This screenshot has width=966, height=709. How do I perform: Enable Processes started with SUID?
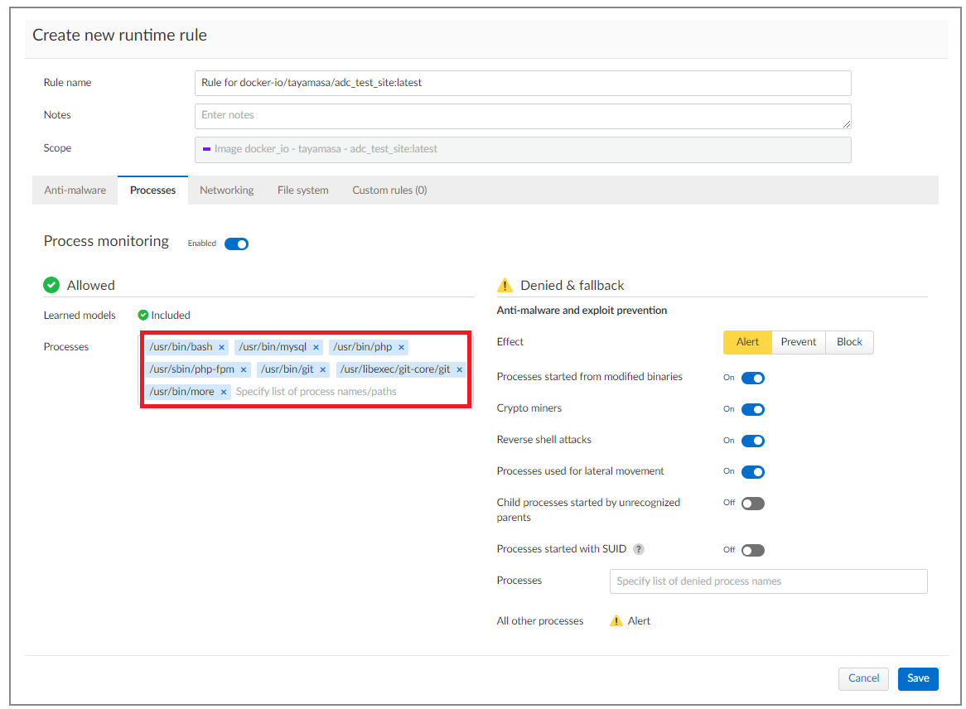click(x=752, y=550)
